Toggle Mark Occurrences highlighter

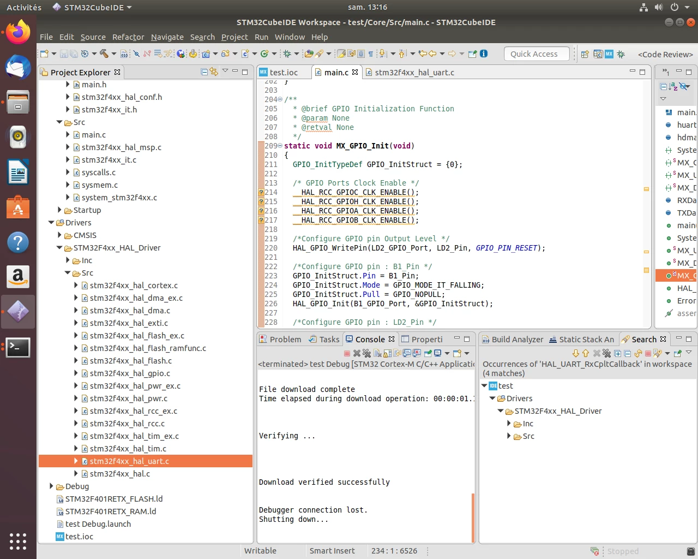point(341,53)
